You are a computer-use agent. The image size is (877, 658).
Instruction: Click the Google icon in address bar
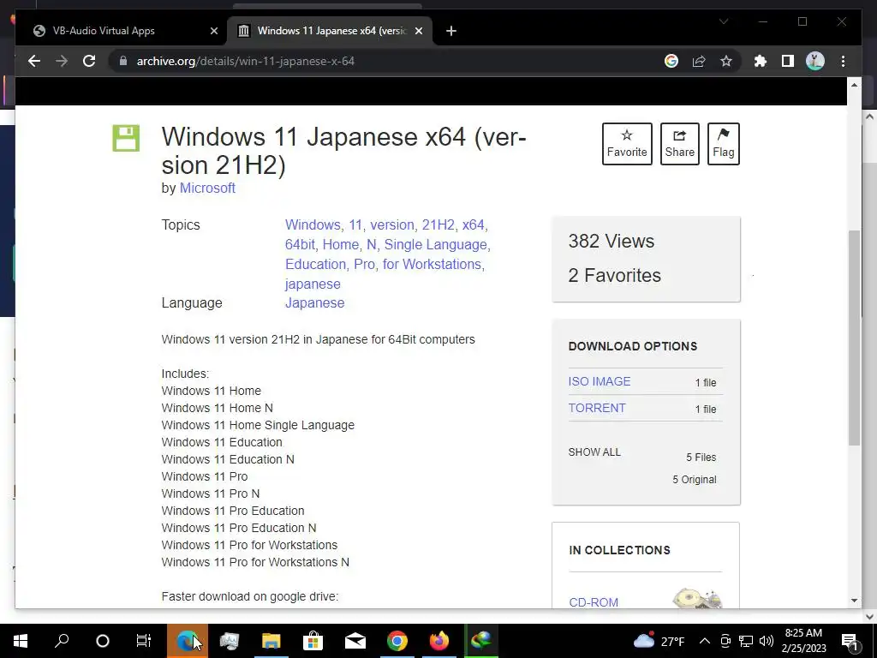671,61
